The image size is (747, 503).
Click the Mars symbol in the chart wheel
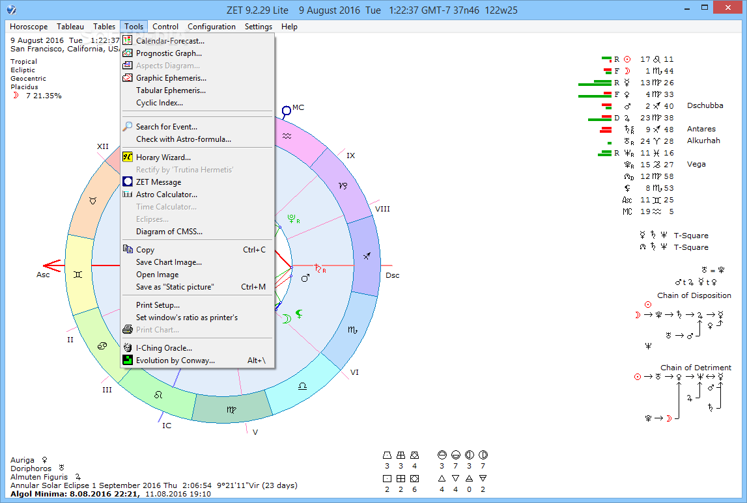click(305, 278)
